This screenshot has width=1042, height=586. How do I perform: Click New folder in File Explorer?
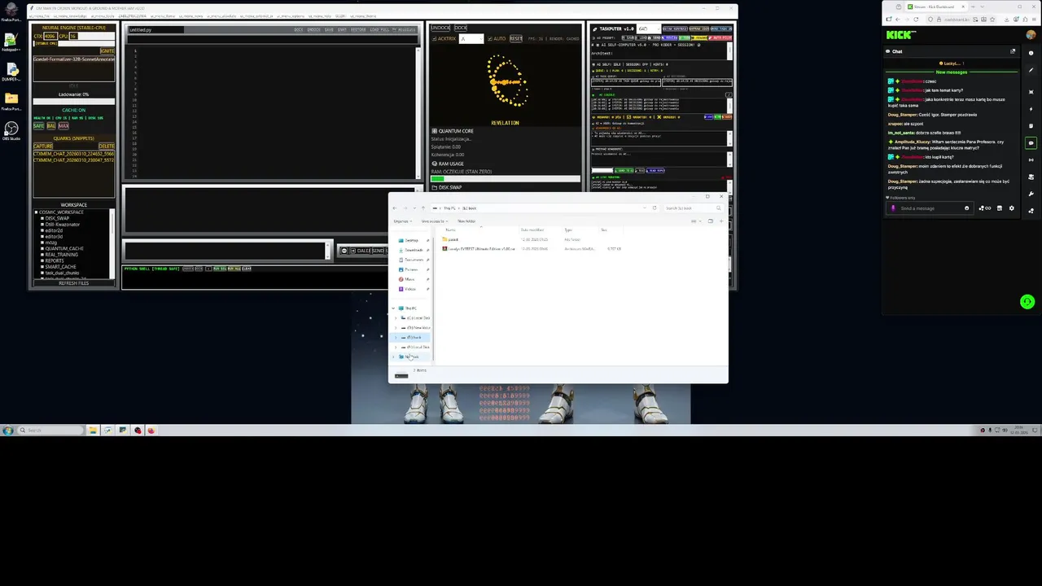tap(466, 221)
